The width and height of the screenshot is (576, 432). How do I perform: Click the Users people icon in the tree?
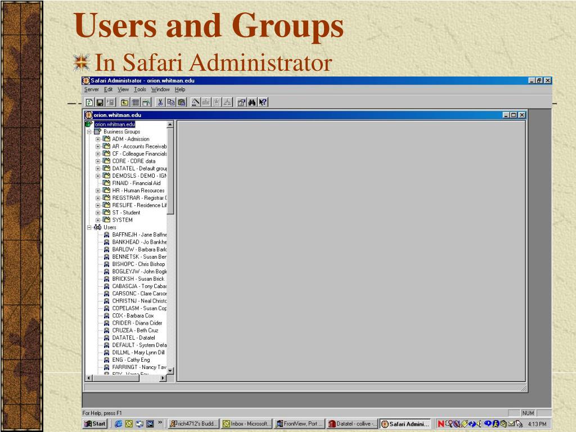click(x=97, y=227)
